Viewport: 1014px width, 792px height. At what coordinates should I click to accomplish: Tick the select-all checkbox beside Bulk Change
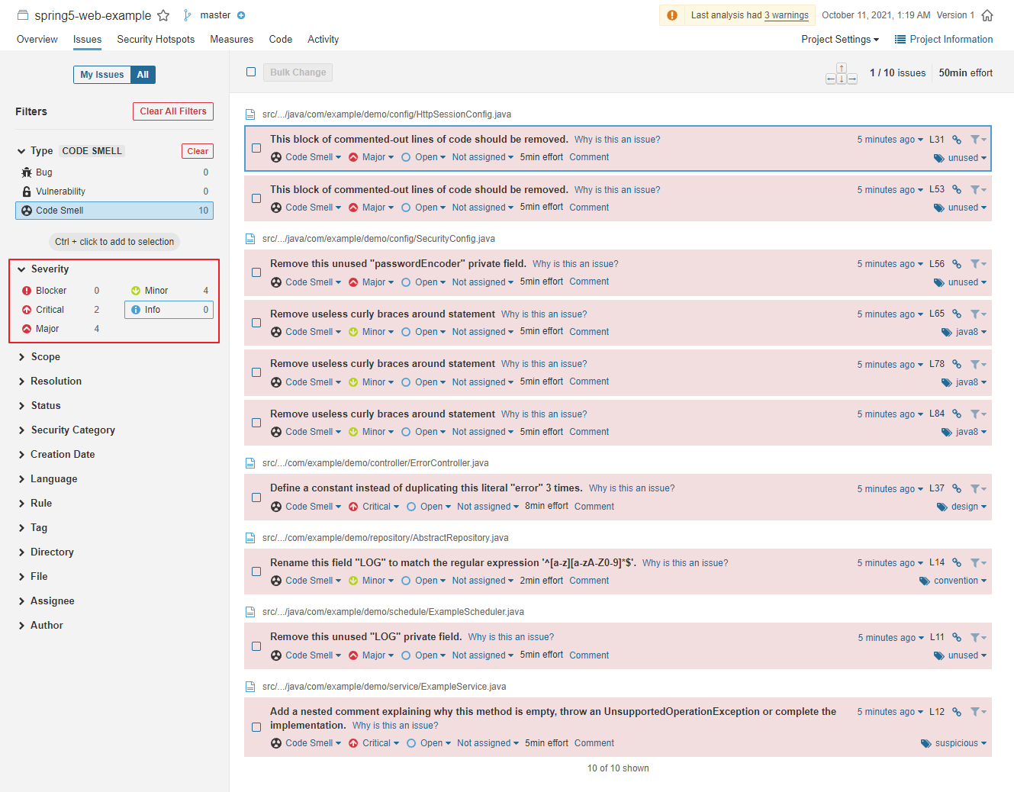pos(251,72)
